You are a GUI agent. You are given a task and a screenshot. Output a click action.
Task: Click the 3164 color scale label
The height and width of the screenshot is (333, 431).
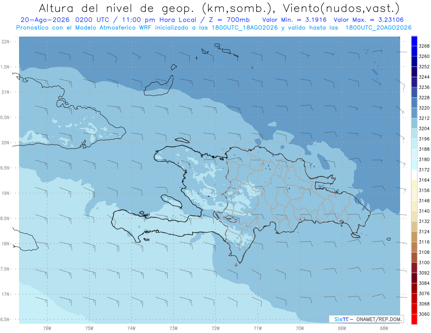point(424,180)
